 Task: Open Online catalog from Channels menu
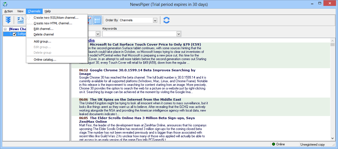point(57,60)
